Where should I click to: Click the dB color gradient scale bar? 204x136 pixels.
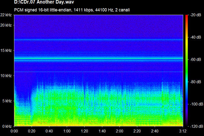tap(187, 70)
